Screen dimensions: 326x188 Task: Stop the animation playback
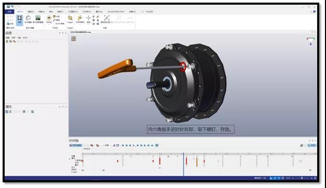138,145
